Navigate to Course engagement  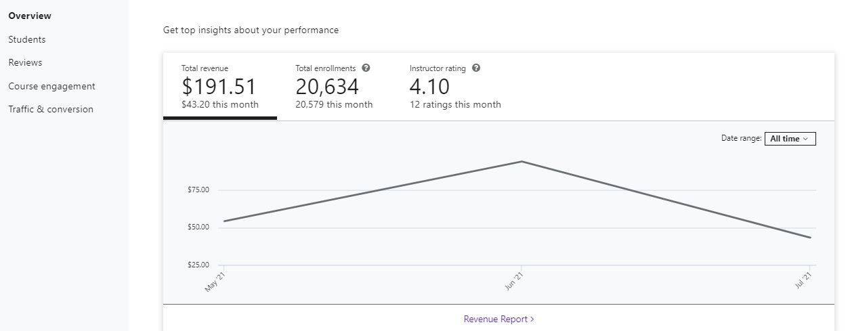(51, 86)
